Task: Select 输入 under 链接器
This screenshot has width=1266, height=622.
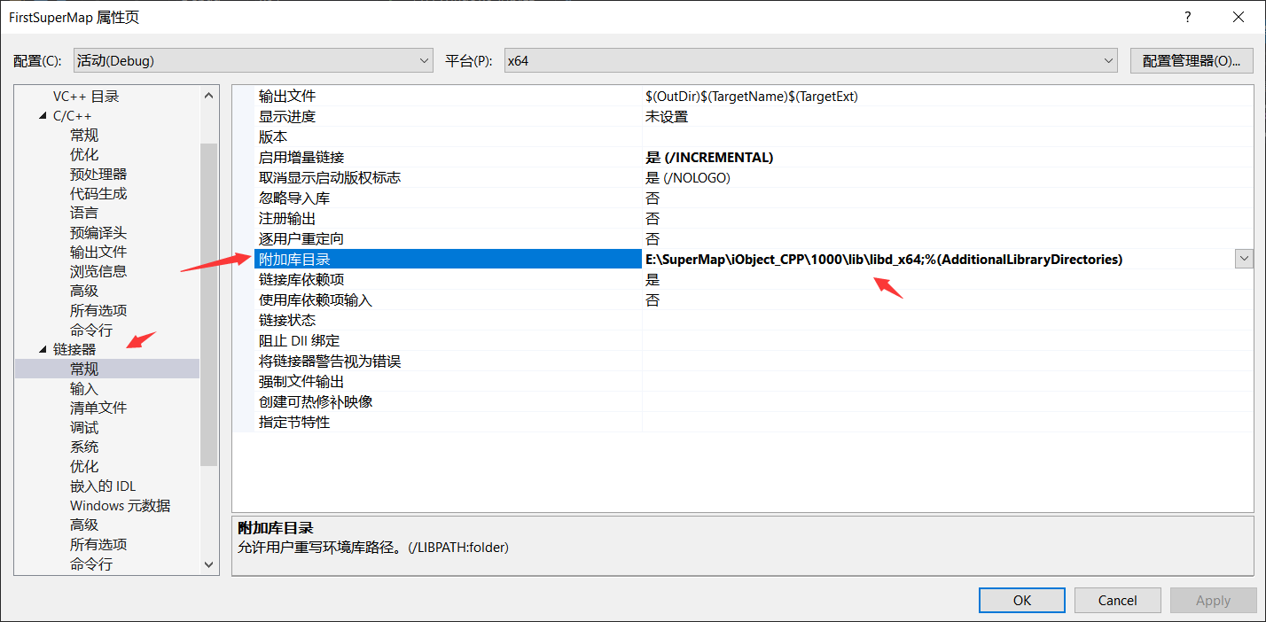Action: [83, 387]
